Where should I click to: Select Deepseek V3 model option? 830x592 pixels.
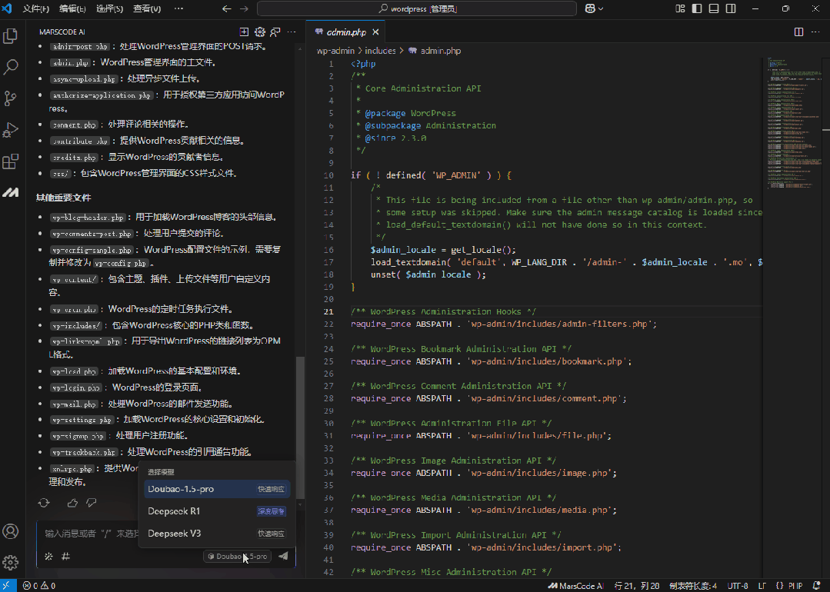pyautogui.click(x=217, y=534)
